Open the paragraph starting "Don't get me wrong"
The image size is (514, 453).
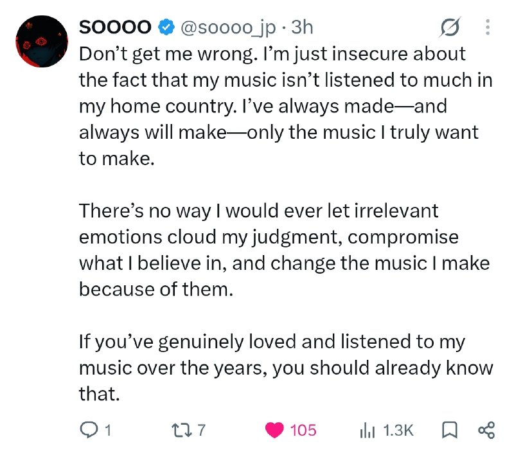285,106
